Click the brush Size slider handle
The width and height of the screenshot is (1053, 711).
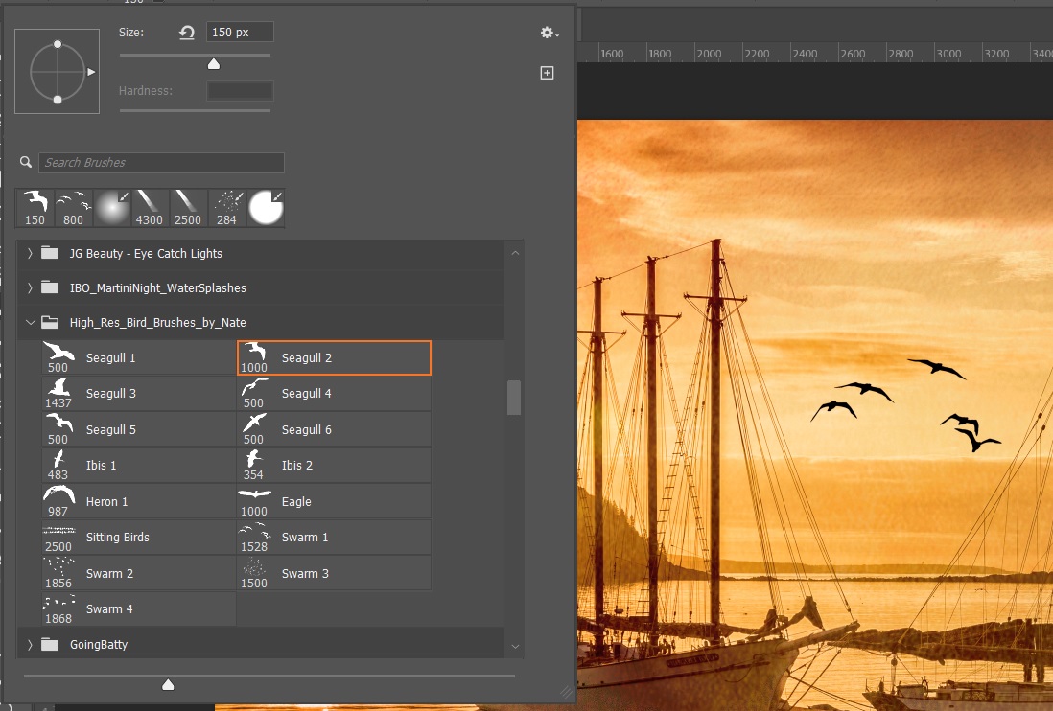(214, 64)
